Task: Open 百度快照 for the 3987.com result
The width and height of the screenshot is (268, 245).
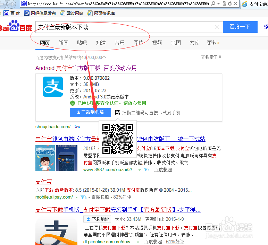Action: 163,169
